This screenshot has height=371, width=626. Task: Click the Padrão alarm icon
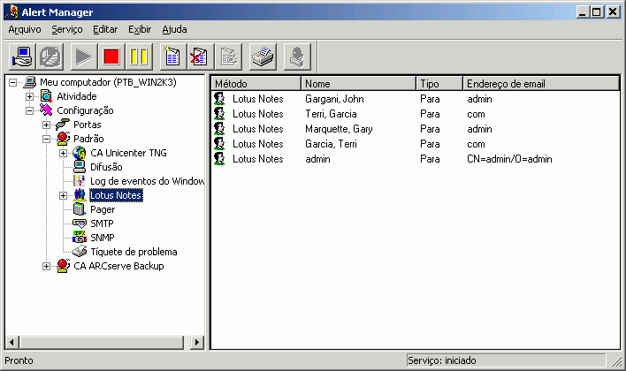click(x=63, y=139)
